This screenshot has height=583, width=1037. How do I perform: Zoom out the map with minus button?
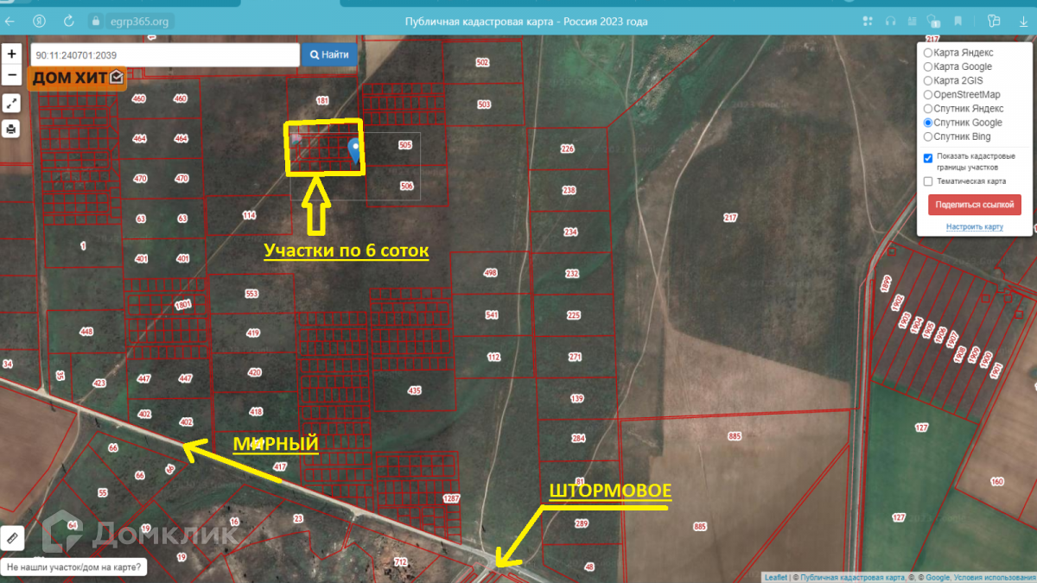11,74
